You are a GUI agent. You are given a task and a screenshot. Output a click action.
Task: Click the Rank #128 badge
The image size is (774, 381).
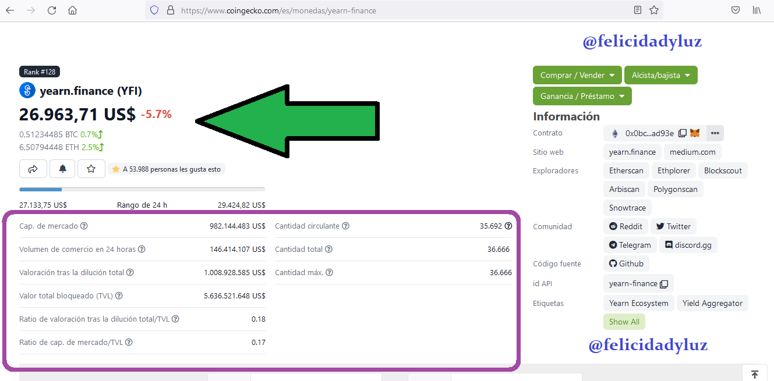[40, 72]
